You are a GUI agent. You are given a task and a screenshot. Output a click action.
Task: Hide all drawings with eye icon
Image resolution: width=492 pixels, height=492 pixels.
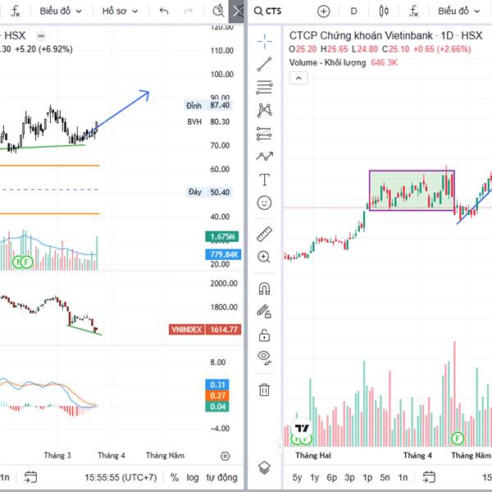(x=264, y=357)
